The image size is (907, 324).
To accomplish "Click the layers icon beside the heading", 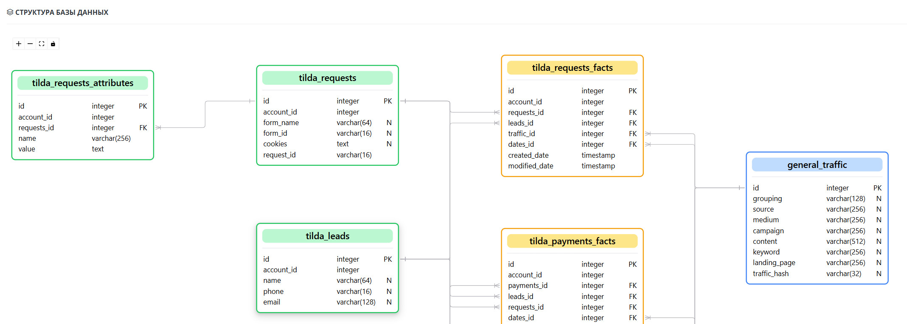I will pos(10,12).
